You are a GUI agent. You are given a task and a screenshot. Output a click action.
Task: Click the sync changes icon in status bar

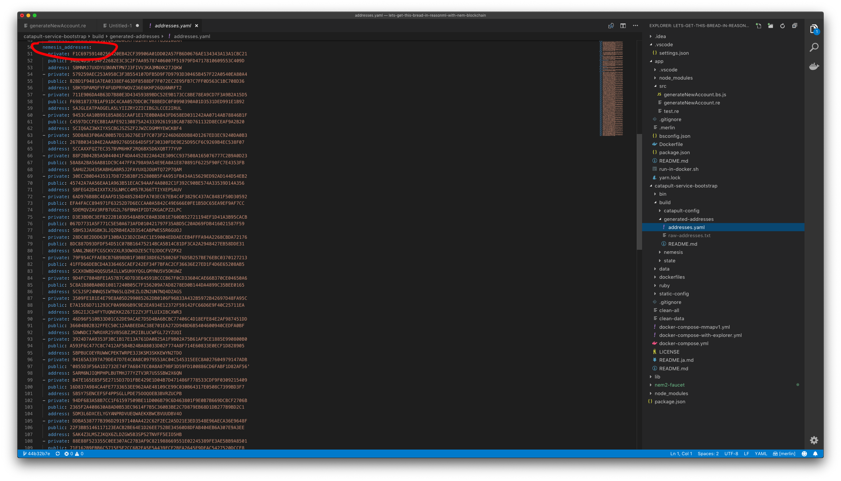coord(58,454)
